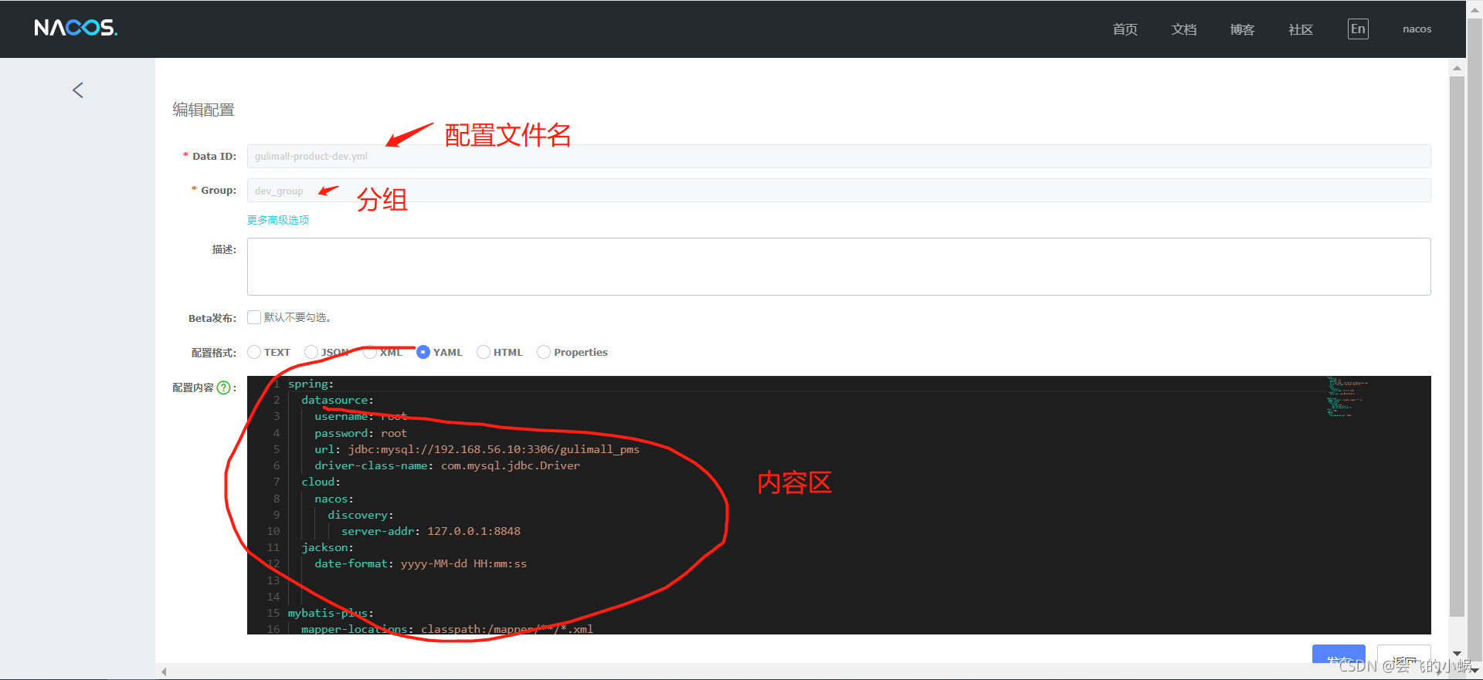Viewport: 1483px width, 680px height.
Task: Click the "discovery:" line in editor
Action: (360, 515)
